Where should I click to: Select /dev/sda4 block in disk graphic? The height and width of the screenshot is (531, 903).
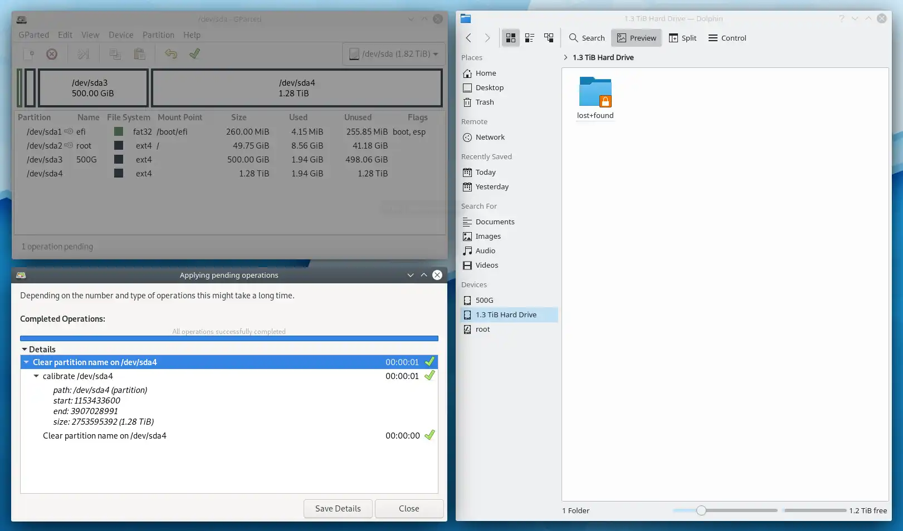297,88
